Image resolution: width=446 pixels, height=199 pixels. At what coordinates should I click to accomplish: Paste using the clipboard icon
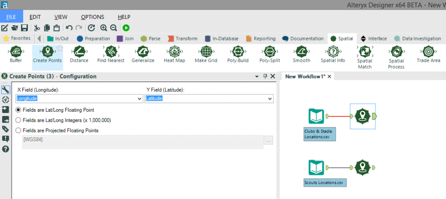click(57, 28)
